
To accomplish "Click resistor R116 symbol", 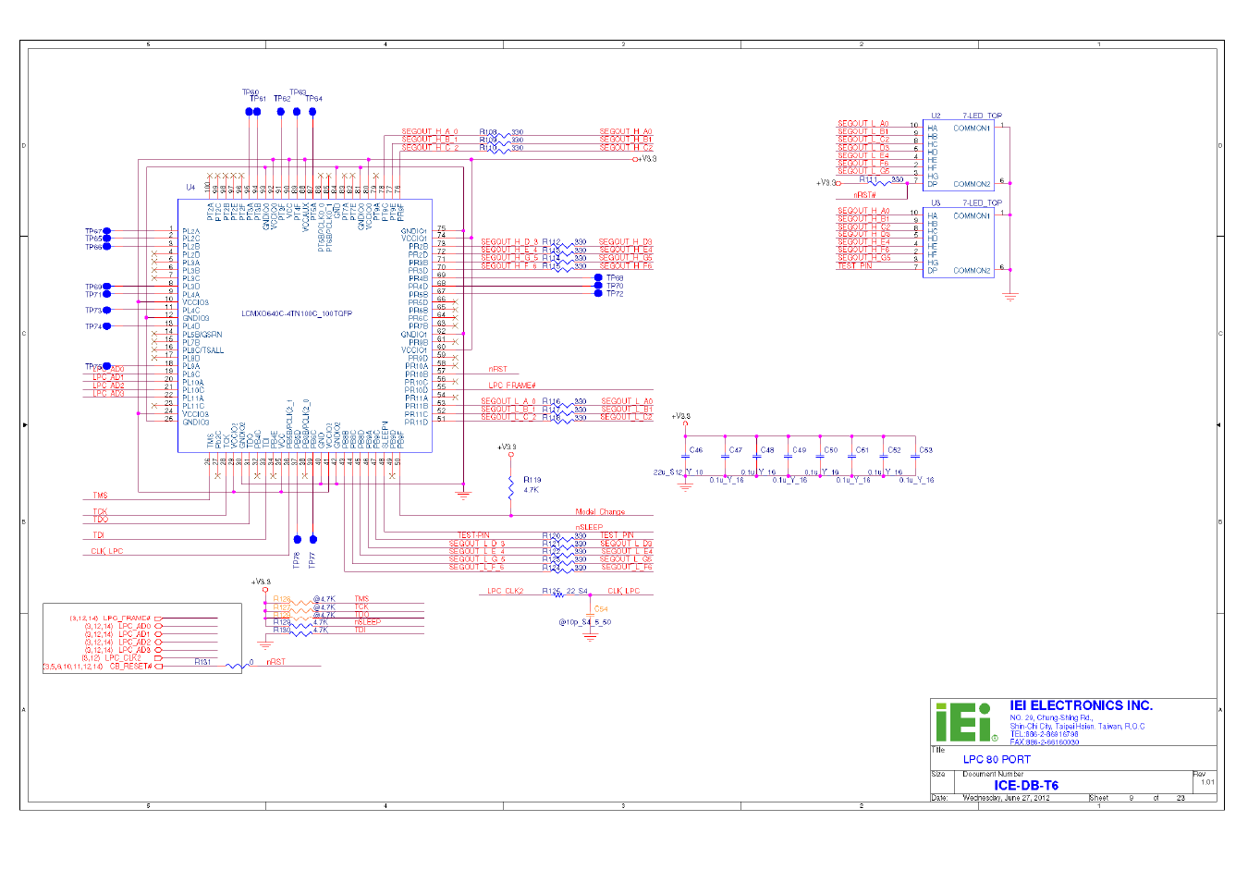I will (561, 405).
